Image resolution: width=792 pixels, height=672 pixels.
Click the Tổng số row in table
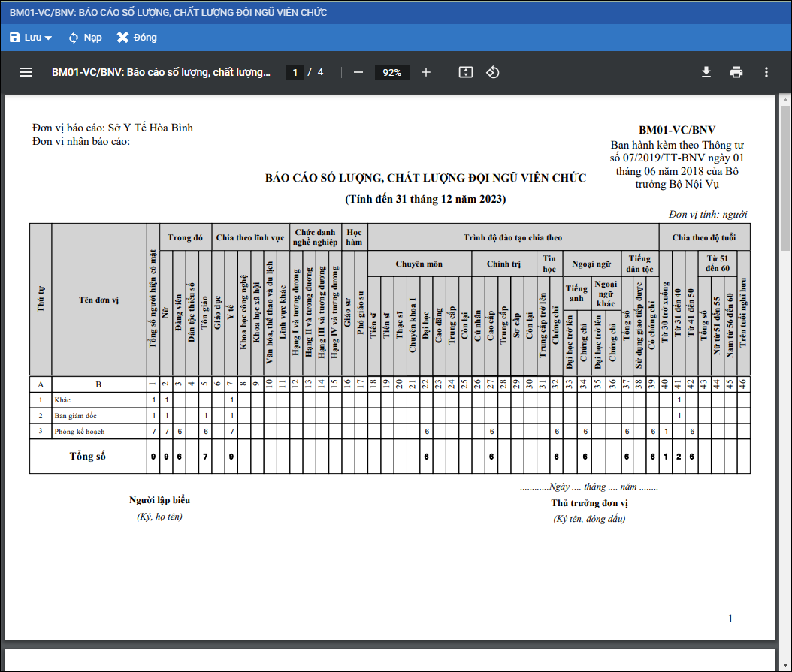(87, 457)
